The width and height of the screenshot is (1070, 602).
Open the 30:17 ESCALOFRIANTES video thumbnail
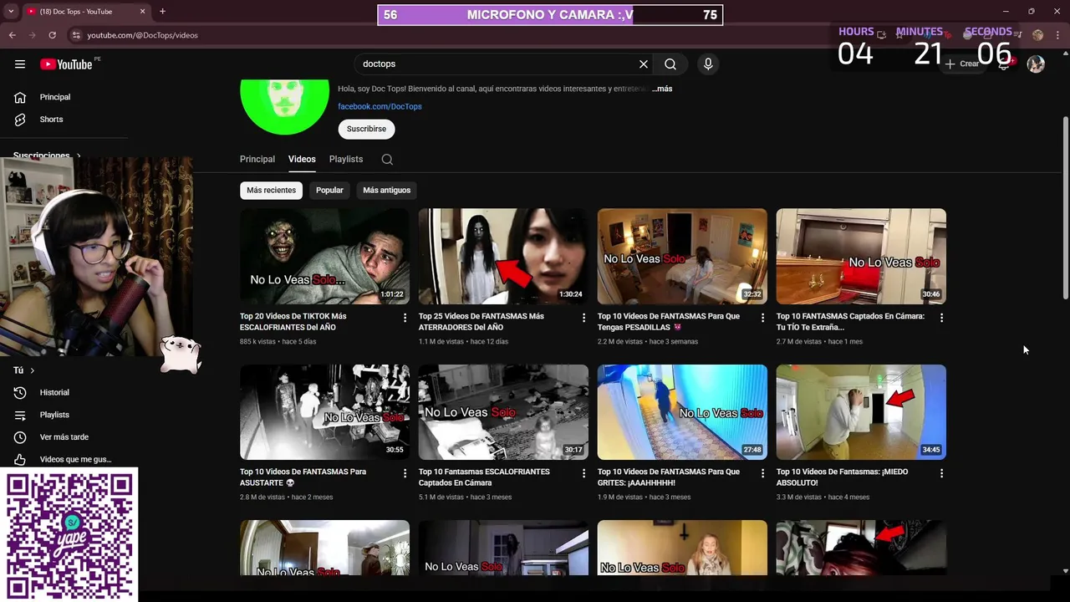tap(503, 412)
